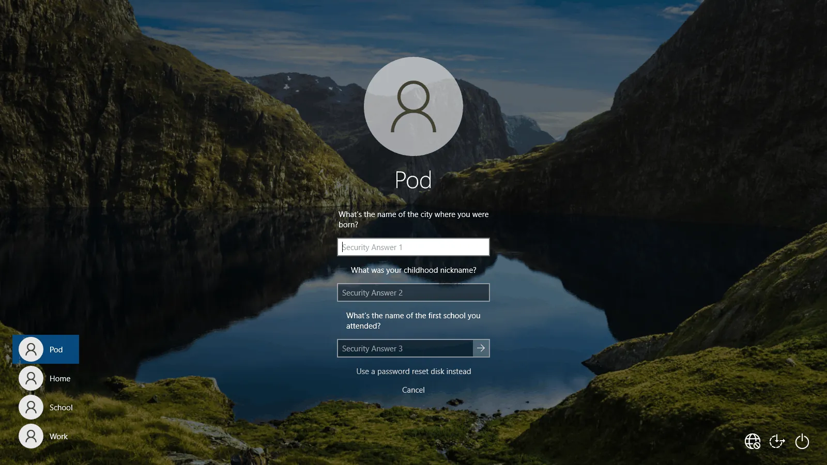
Task: Select the highlighted Pod user name label
Action: (x=56, y=349)
